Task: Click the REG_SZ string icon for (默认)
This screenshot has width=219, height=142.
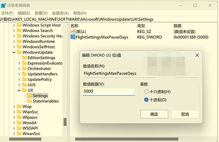Action: 73,31
